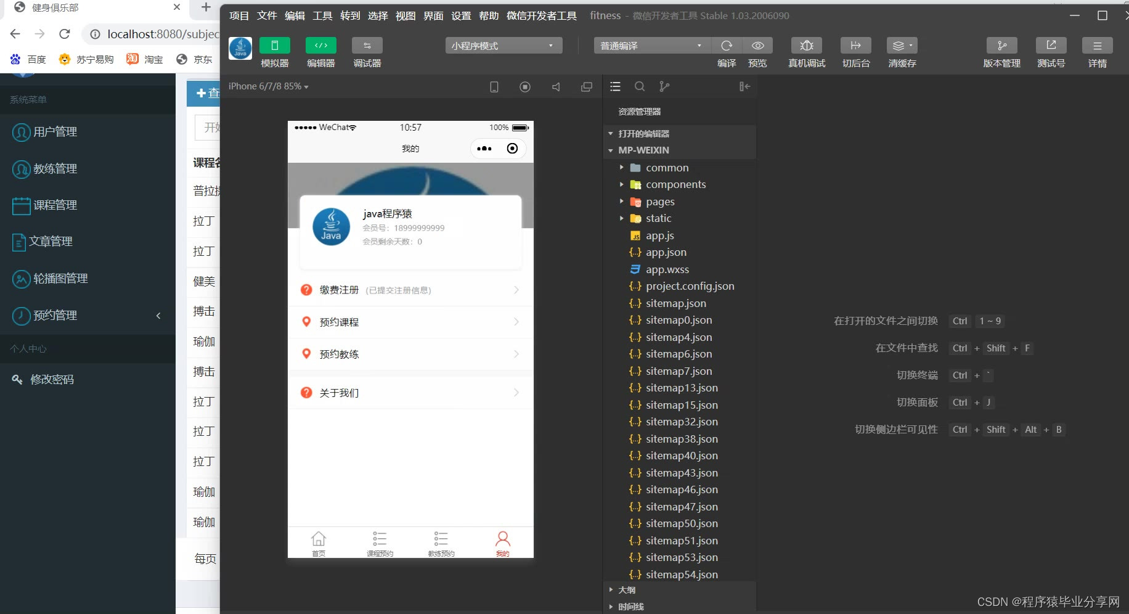Image resolution: width=1129 pixels, height=614 pixels.
Task: Switch to the 教练预约 bottom tab
Action: click(441, 543)
